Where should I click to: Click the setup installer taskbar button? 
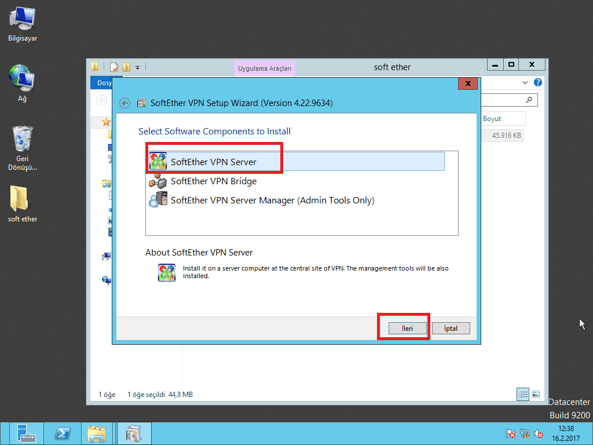(x=134, y=433)
